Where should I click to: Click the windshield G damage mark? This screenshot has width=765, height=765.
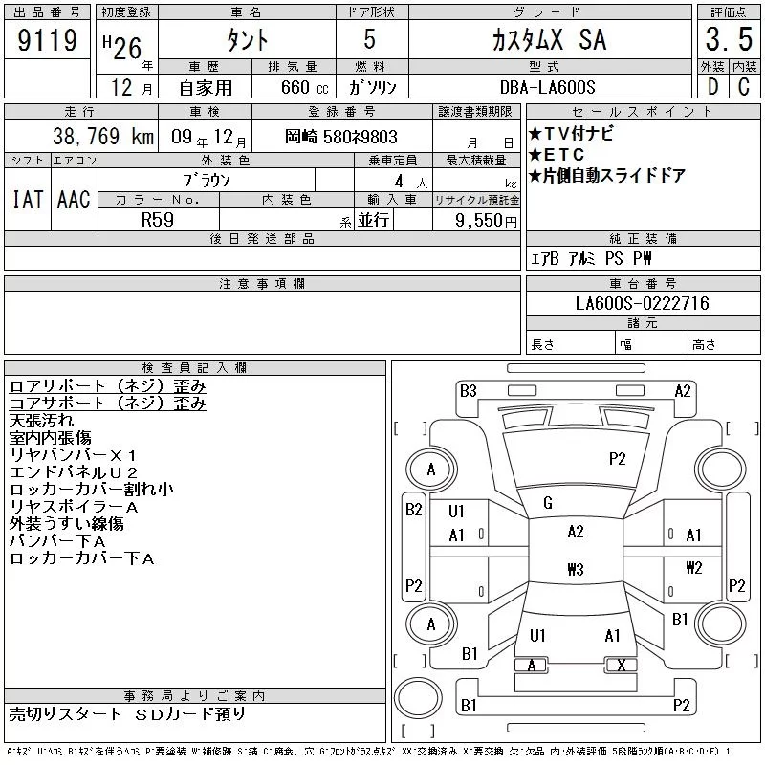[x=548, y=503]
